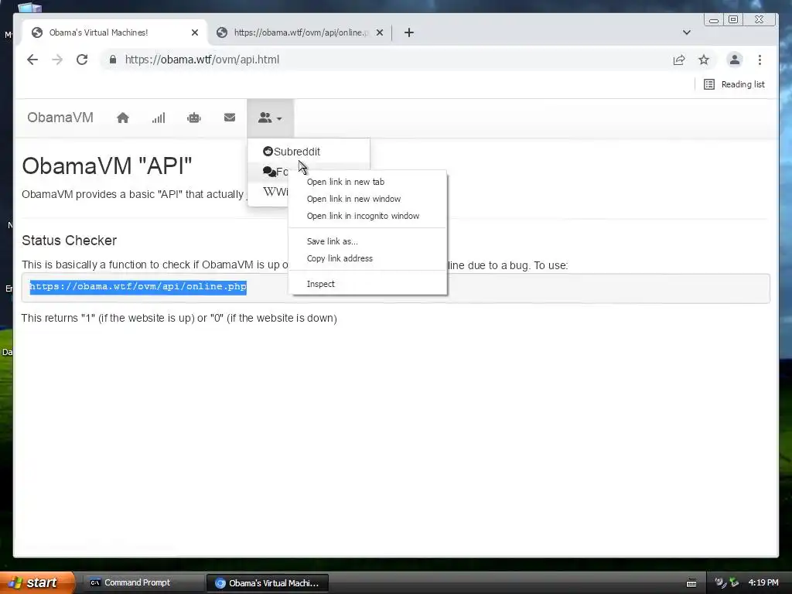
Task: Toggle the community people dropdown
Action: coord(270,118)
